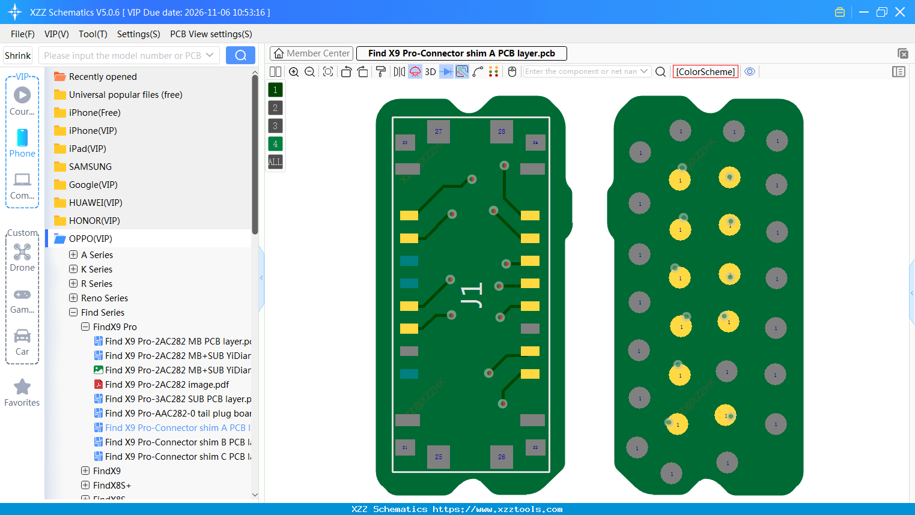The height and width of the screenshot is (515, 915).
Task: Select PCB layer 2
Action: (275, 108)
